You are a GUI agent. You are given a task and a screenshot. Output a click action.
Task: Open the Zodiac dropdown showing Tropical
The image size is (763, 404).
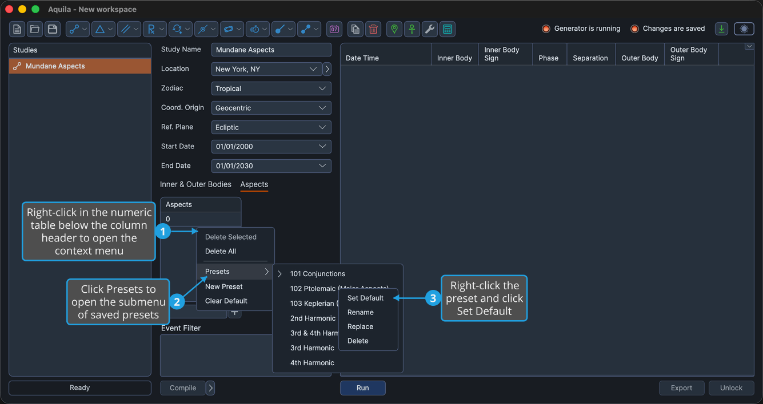(x=271, y=88)
